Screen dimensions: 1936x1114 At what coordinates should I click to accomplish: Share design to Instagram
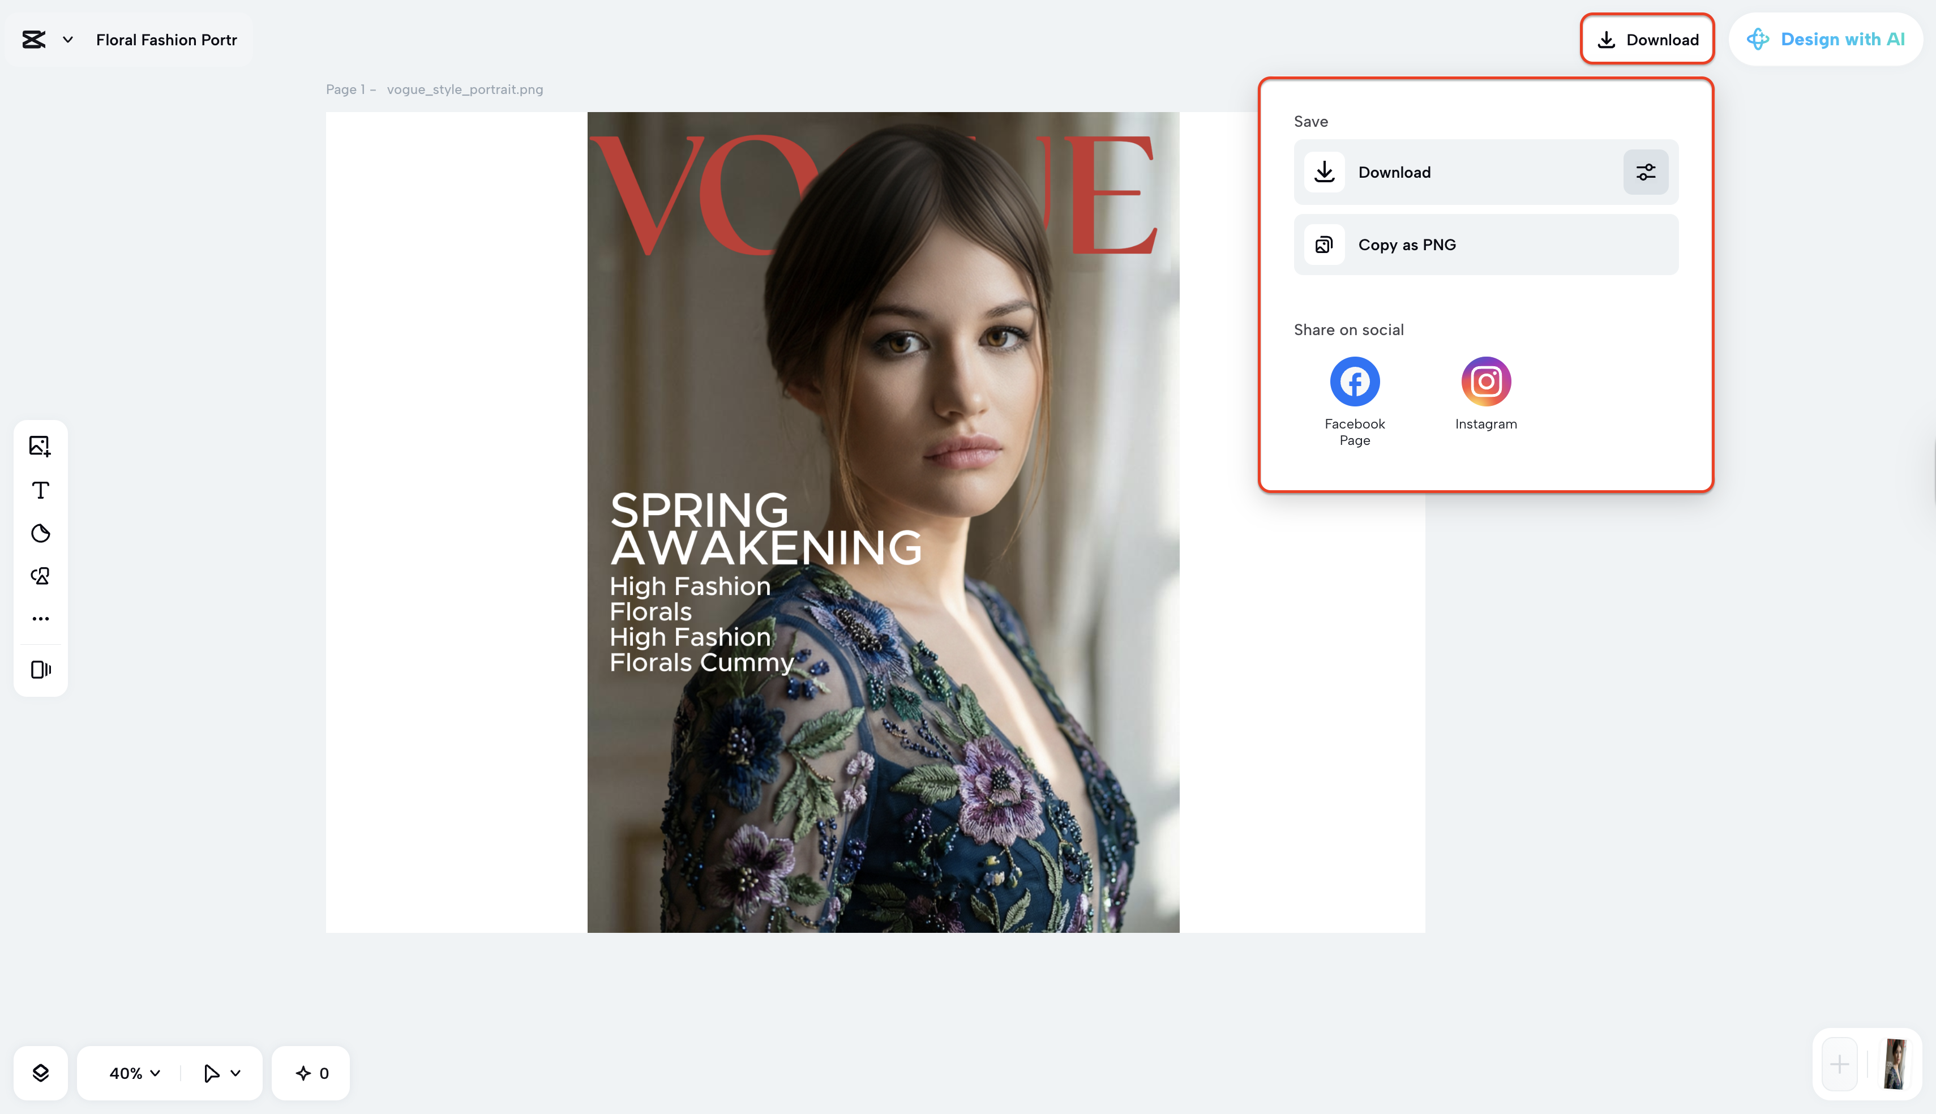(x=1485, y=380)
